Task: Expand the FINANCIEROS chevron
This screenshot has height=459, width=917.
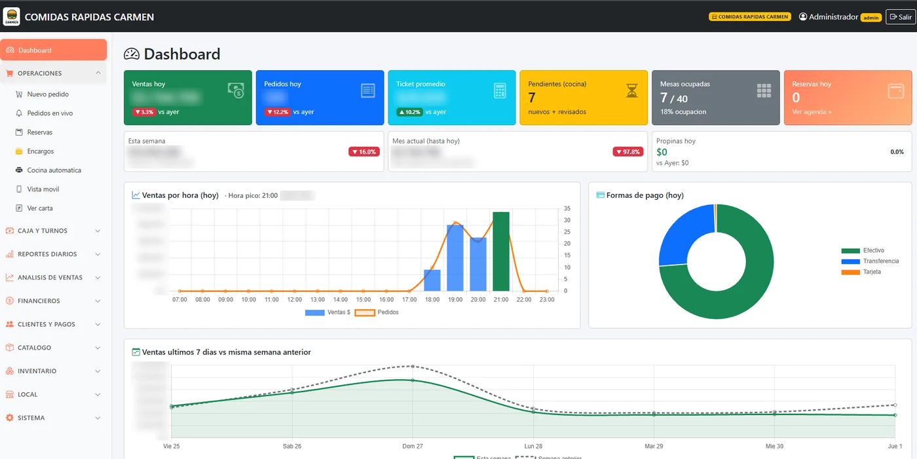Action: 98,301
